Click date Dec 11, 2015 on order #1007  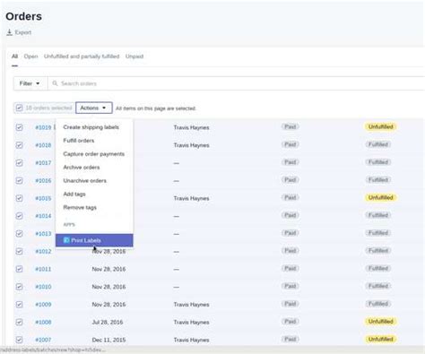click(108, 340)
